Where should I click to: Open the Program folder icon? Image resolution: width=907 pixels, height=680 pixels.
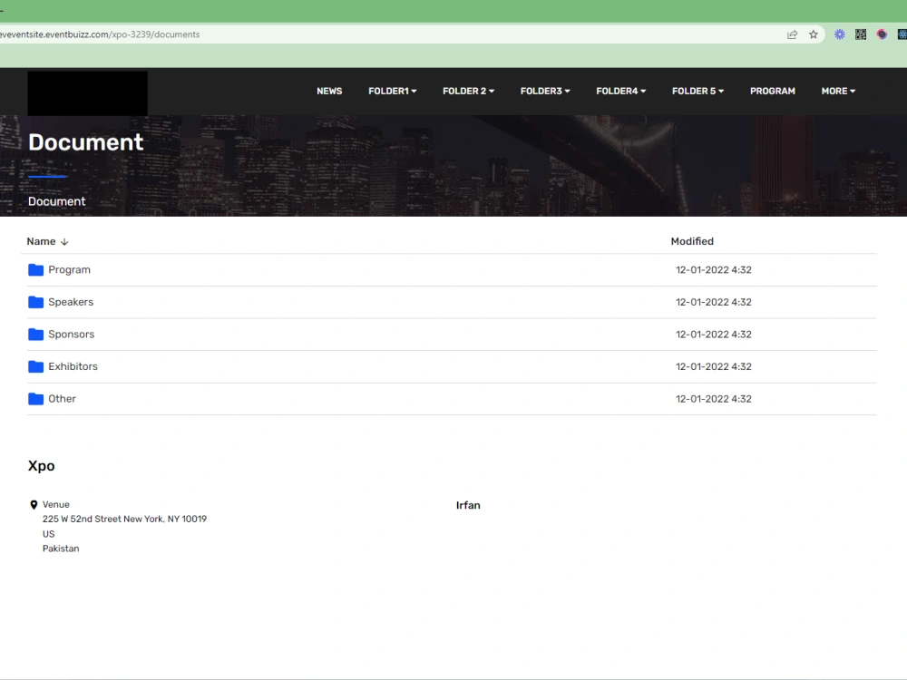point(34,269)
